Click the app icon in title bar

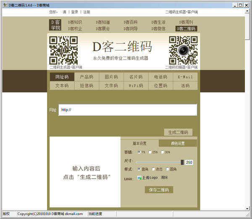pyautogui.click(x=4, y=5)
